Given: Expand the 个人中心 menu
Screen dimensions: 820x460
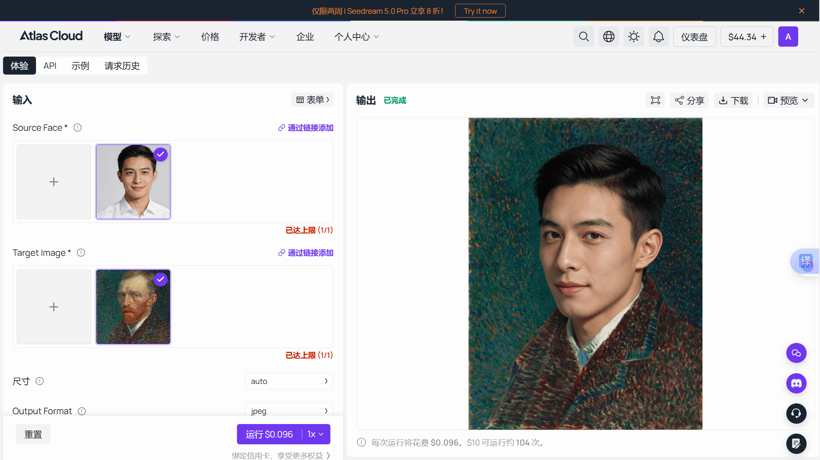Looking at the screenshot, I should tap(357, 37).
